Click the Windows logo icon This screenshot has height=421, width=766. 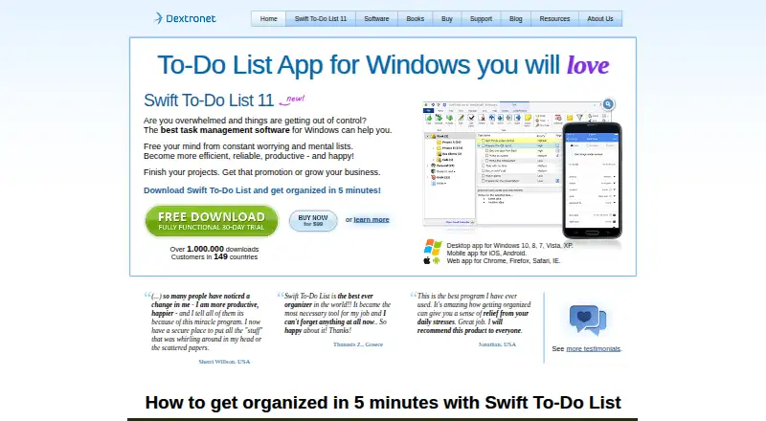pyautogui.click(x=433, y=247)
